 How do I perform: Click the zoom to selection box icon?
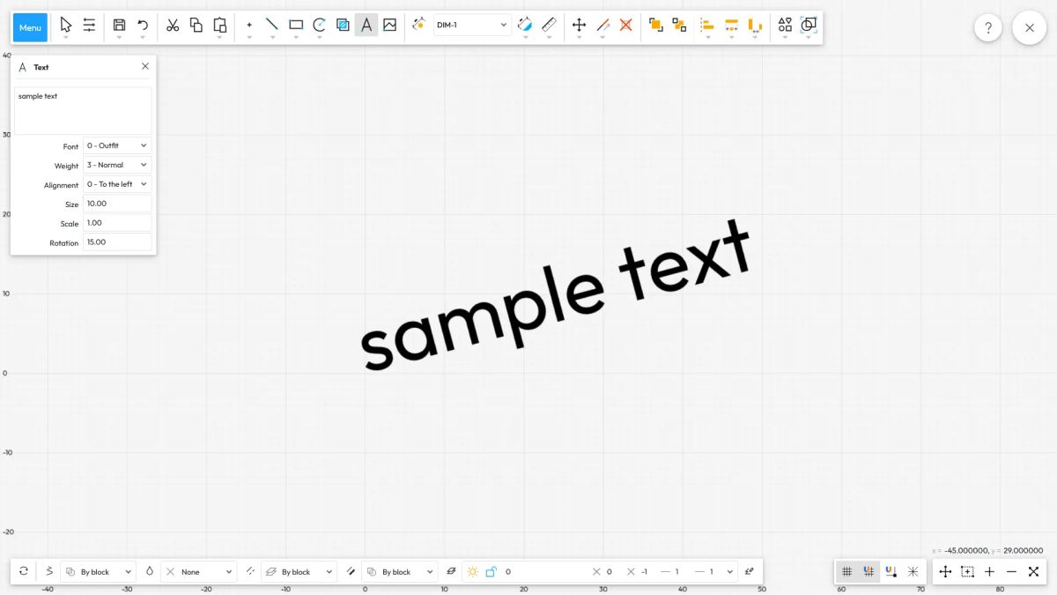pos(967,571)
